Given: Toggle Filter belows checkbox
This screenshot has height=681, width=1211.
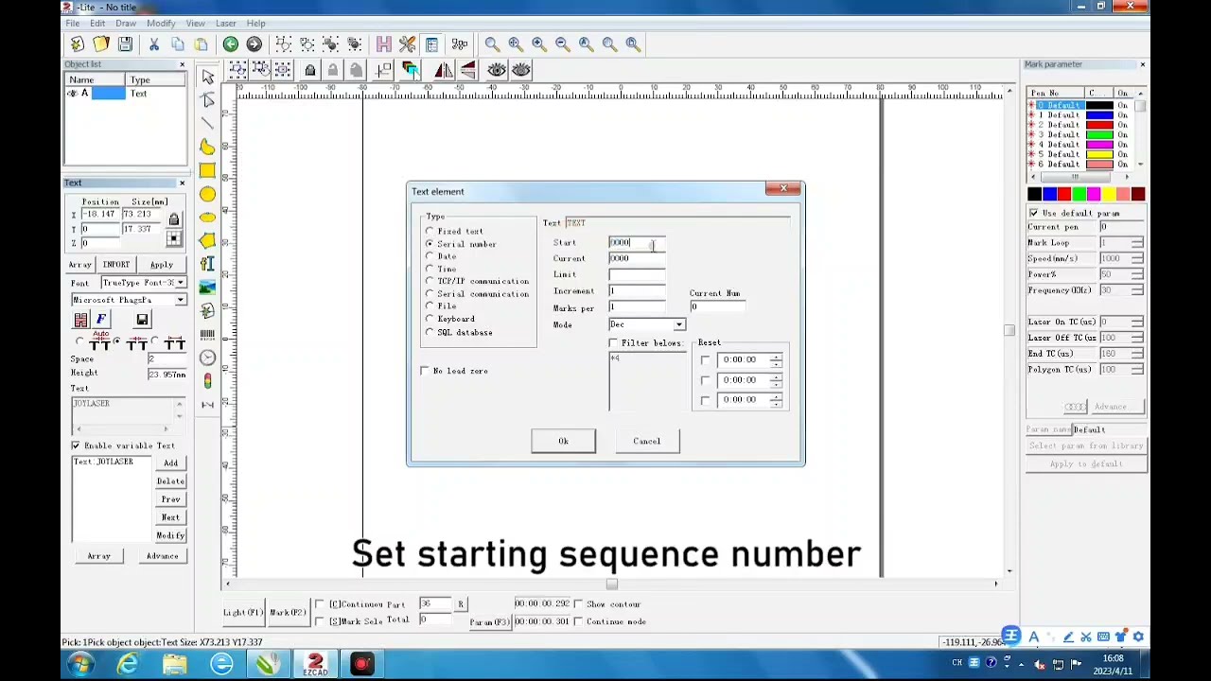Looking at the screenshot, I should point(614,342).
